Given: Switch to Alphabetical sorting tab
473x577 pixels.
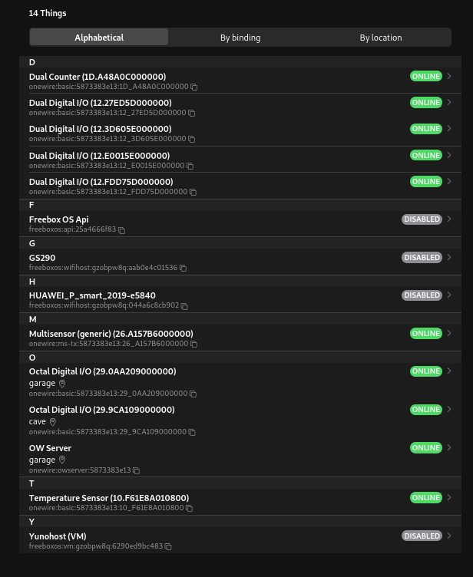Looking at the screenshot, I should coord(99,38).
